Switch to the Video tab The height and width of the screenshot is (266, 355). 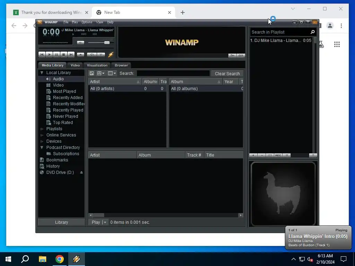75,65
